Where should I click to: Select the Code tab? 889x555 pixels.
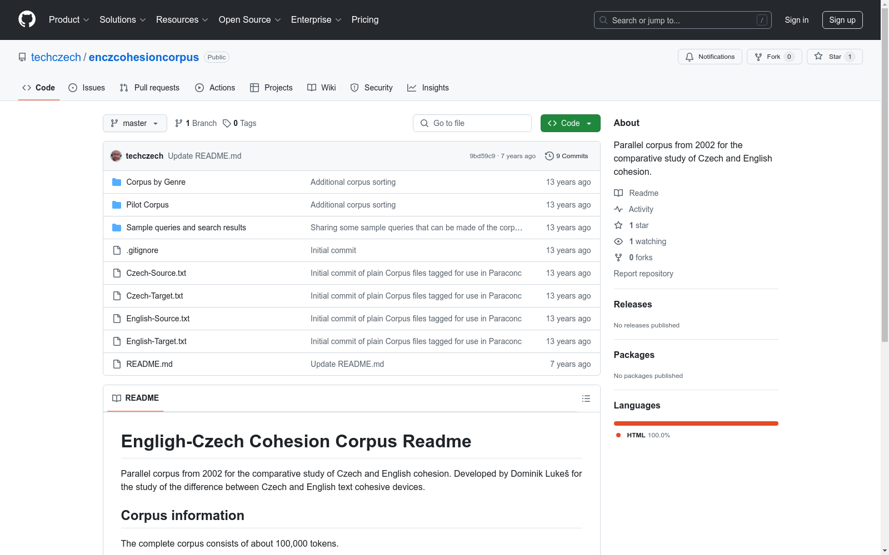(39, 88)
